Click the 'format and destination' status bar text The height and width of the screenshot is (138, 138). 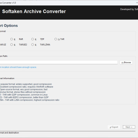(x=9, y=133)
